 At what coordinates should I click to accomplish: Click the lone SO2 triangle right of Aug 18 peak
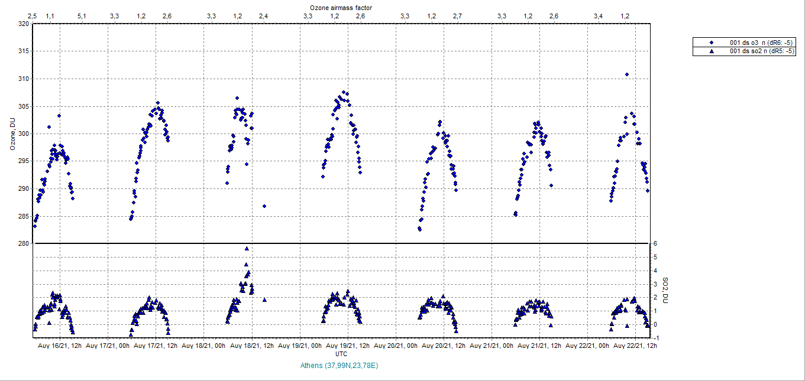point(265,300)
